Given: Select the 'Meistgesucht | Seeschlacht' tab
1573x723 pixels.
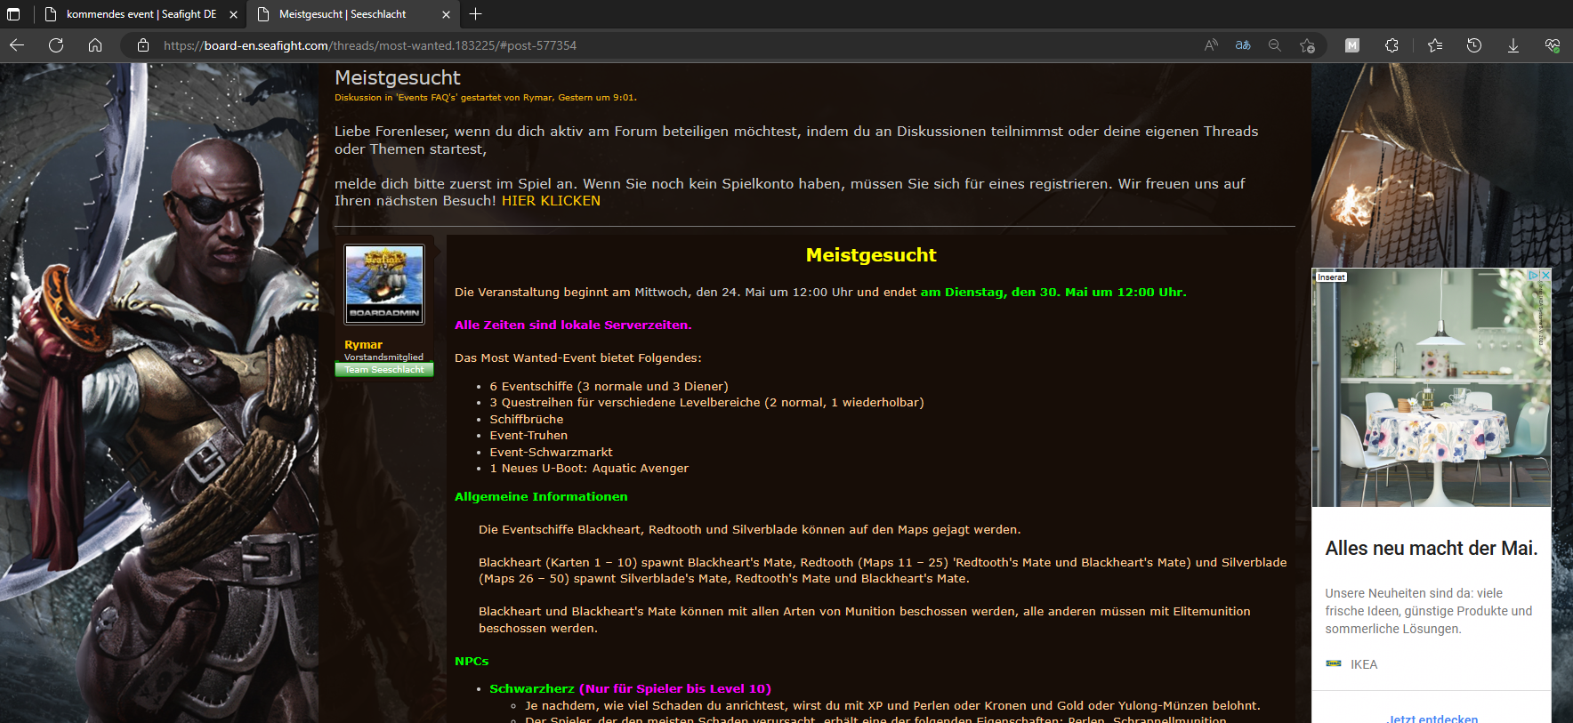Looking at the screenshot, I should pos(353,14).
